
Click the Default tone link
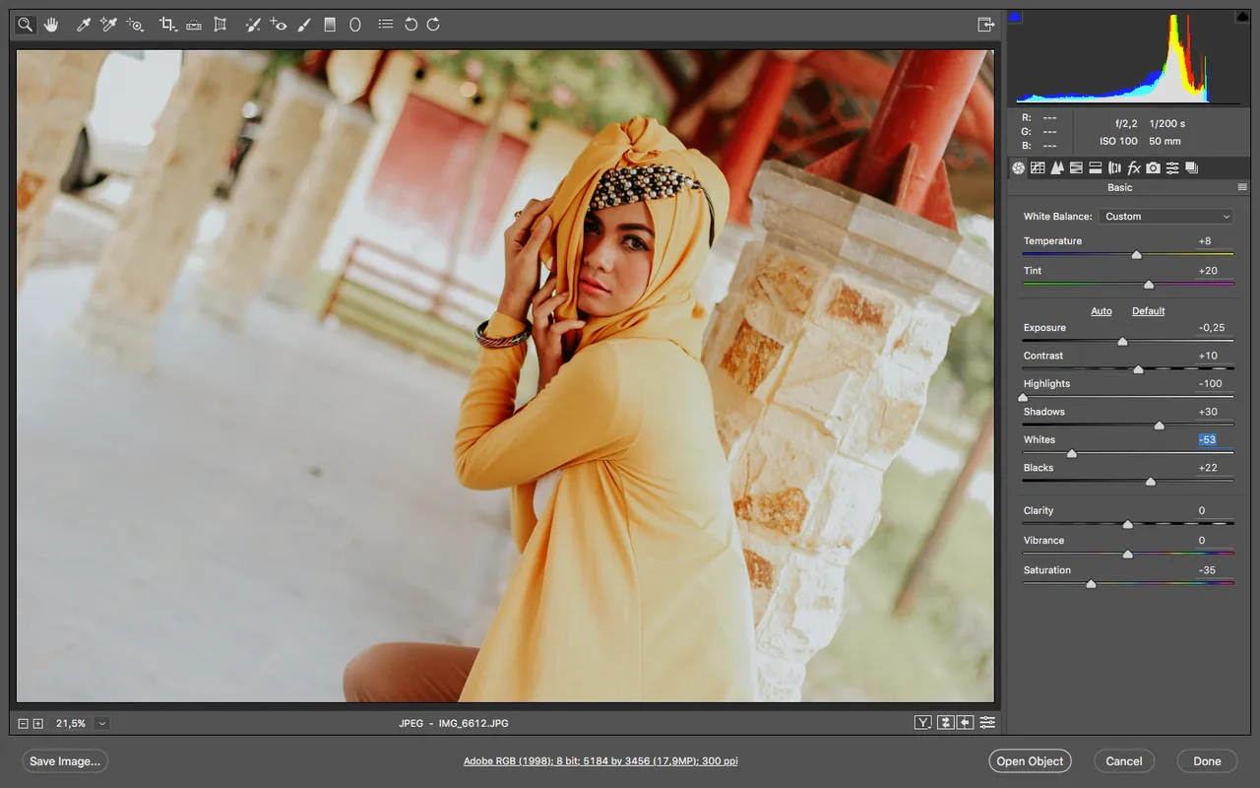pyautogui.click(x=1149, y=311)
